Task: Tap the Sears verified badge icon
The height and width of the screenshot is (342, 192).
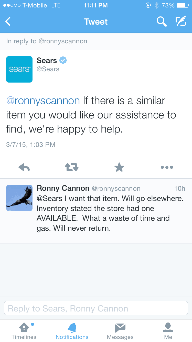Action: (63, 61)
